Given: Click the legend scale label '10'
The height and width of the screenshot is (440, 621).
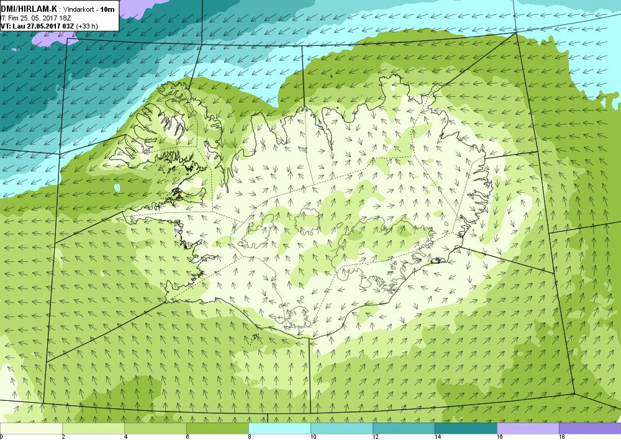Looking at the screenshot, I should tap(313, 437).
